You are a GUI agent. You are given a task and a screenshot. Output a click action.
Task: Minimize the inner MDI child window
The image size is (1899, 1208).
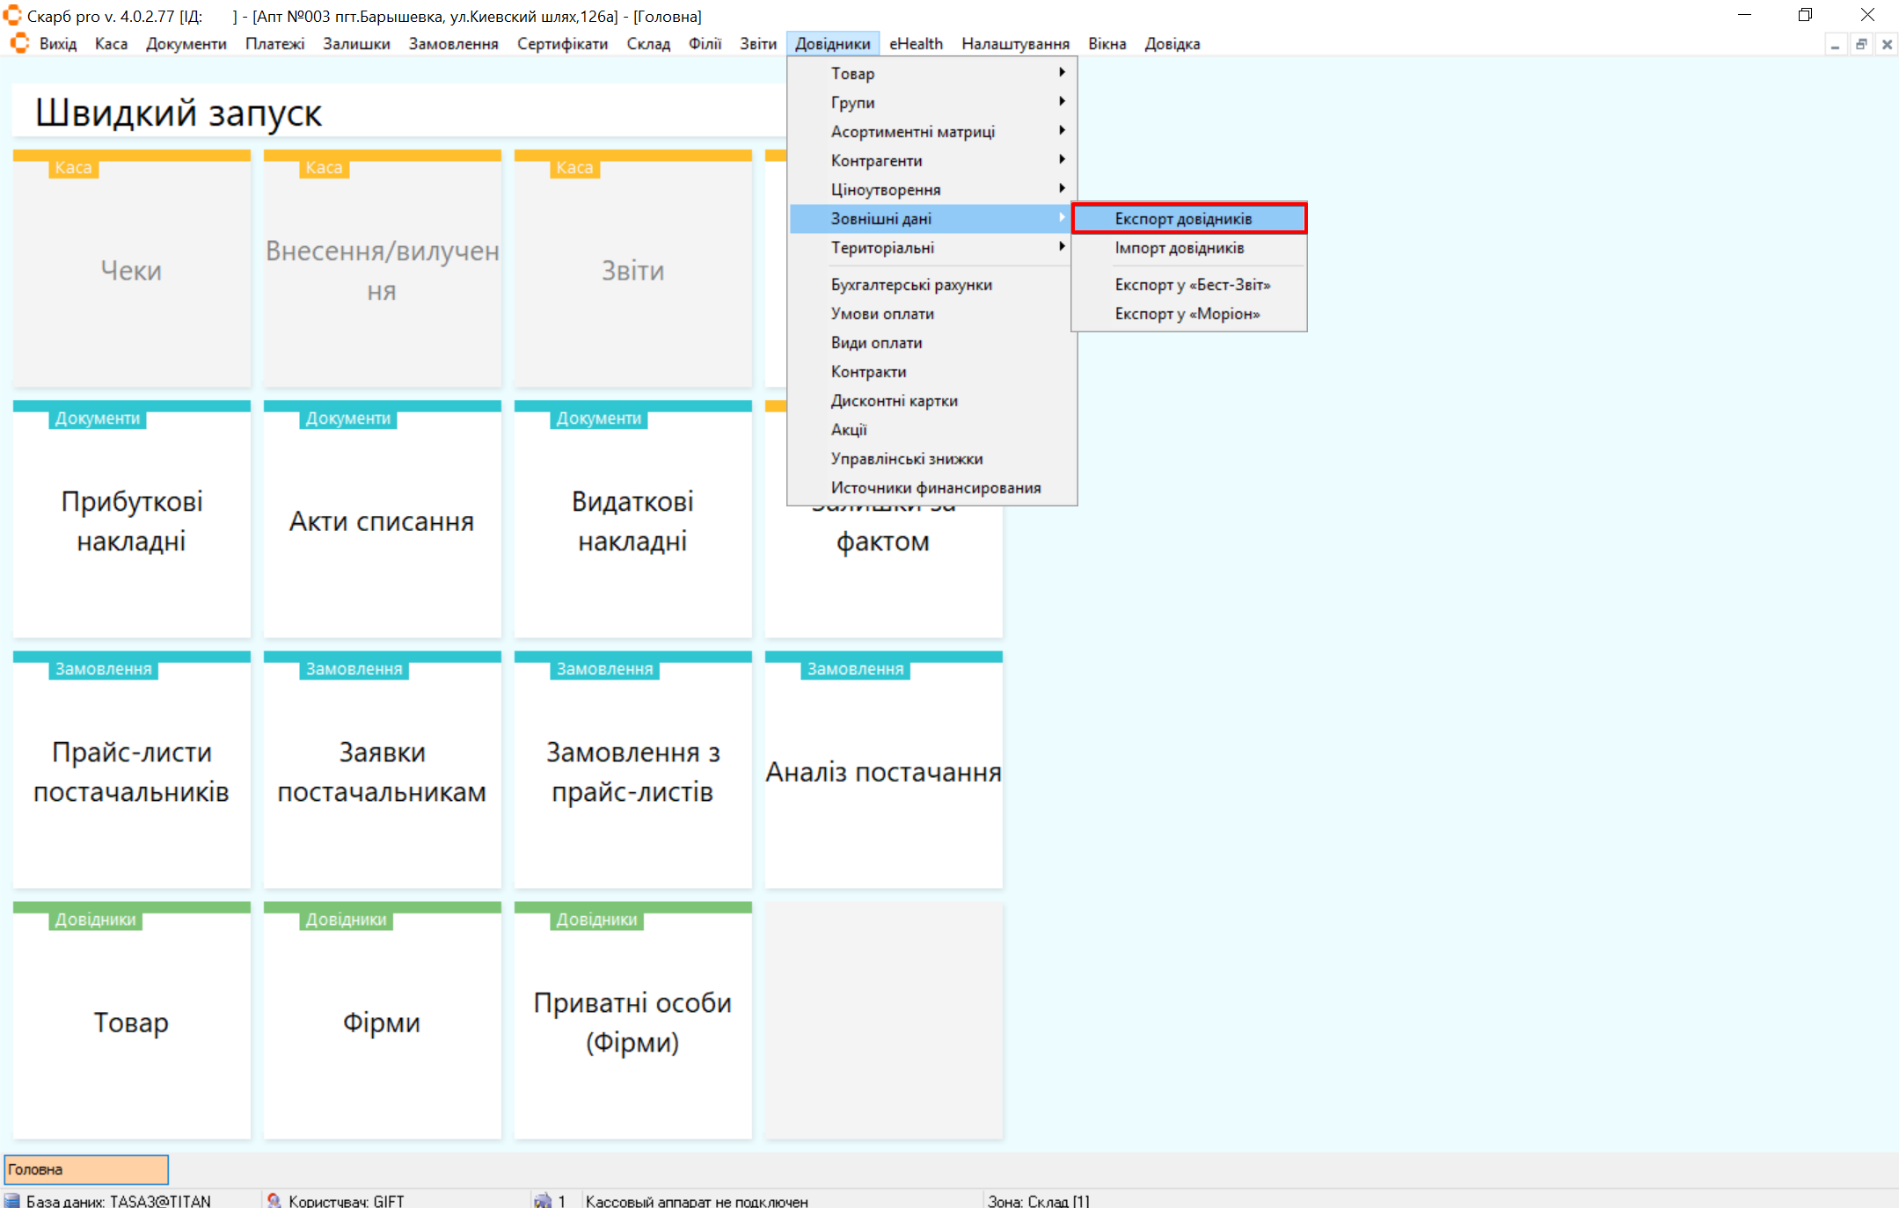tap(1835, 44)
